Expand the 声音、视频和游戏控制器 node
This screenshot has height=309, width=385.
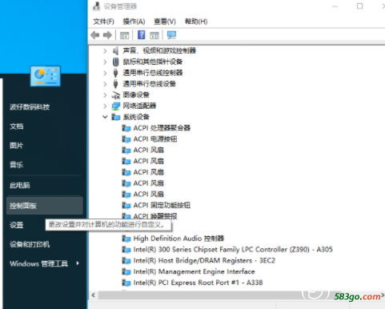point(105,50)
